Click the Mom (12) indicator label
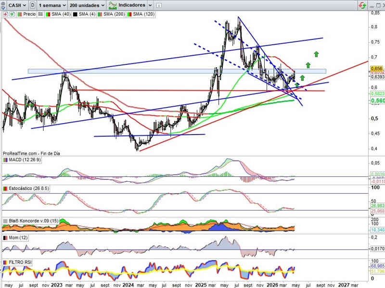 click(x=17, y=238)
